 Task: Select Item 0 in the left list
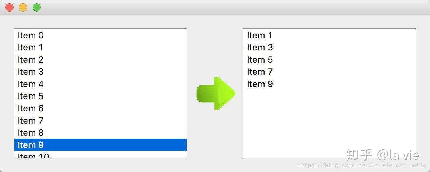pyautogui.click(x=31, y=35)
